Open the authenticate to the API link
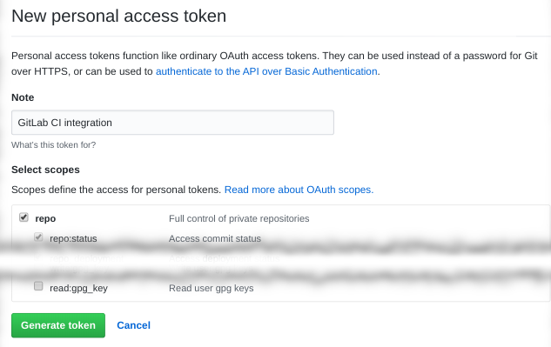The height and width of the screenshot is (347, 551). [266, 71]
